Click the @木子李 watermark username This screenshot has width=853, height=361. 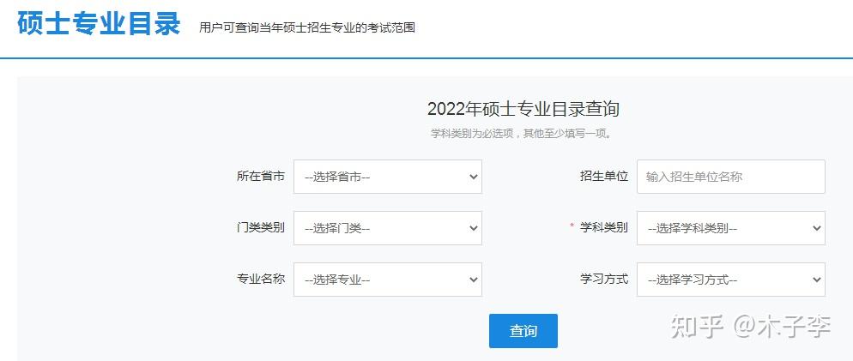tap(781, 327)
